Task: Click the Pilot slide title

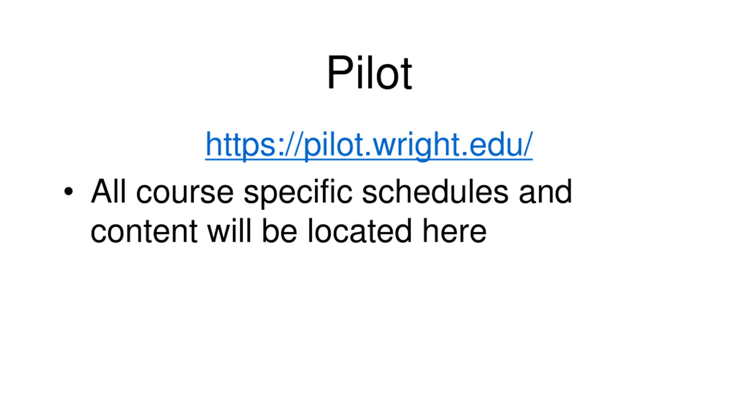Action: point(369,73)
